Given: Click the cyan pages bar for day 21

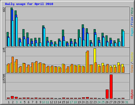Looking at the screenshot, I should (88, 40).
